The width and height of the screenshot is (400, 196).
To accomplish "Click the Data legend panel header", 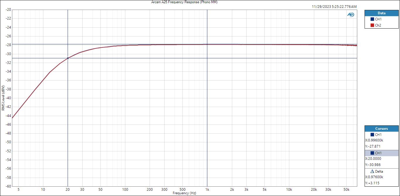I will tap(381, 13).
